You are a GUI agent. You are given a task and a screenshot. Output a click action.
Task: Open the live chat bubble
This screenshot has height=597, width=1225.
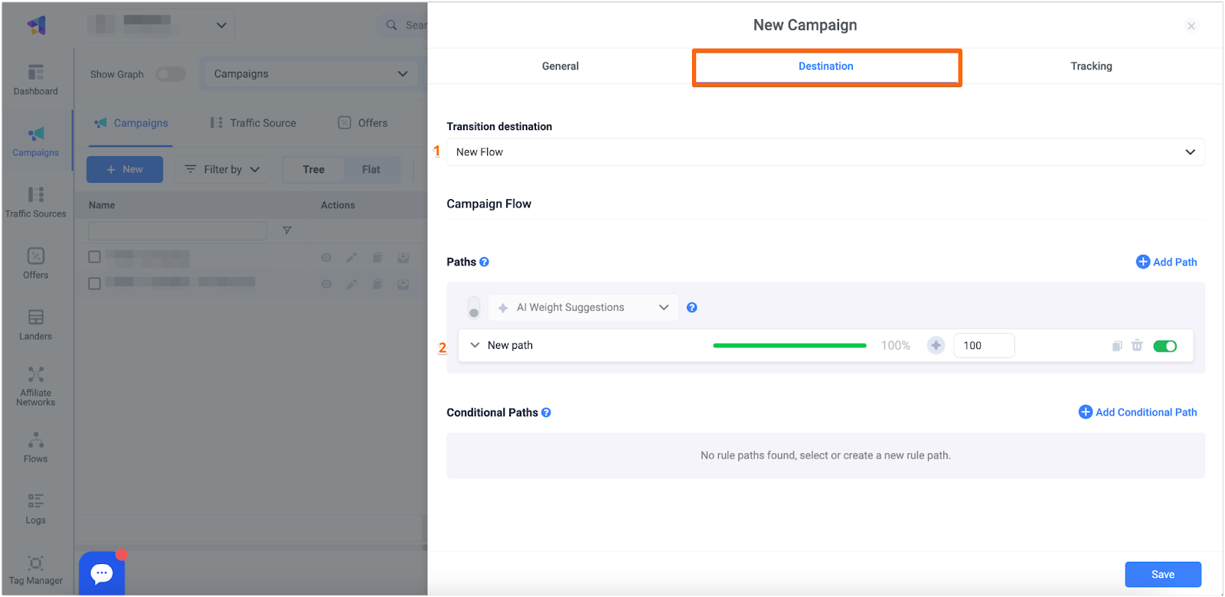[x=102, y=573]
